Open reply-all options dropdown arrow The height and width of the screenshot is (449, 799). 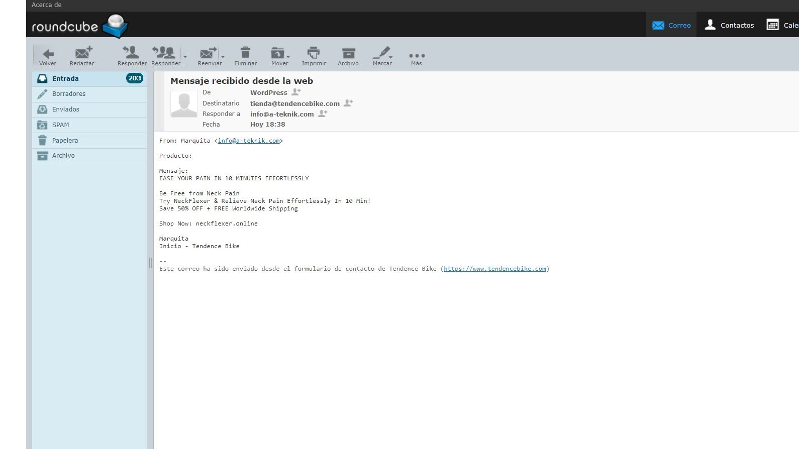pos(185,56)
